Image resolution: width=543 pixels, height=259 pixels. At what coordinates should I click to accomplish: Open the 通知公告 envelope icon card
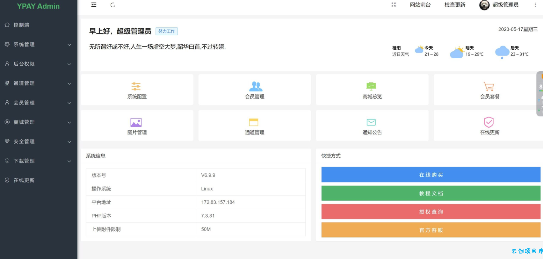372,126
